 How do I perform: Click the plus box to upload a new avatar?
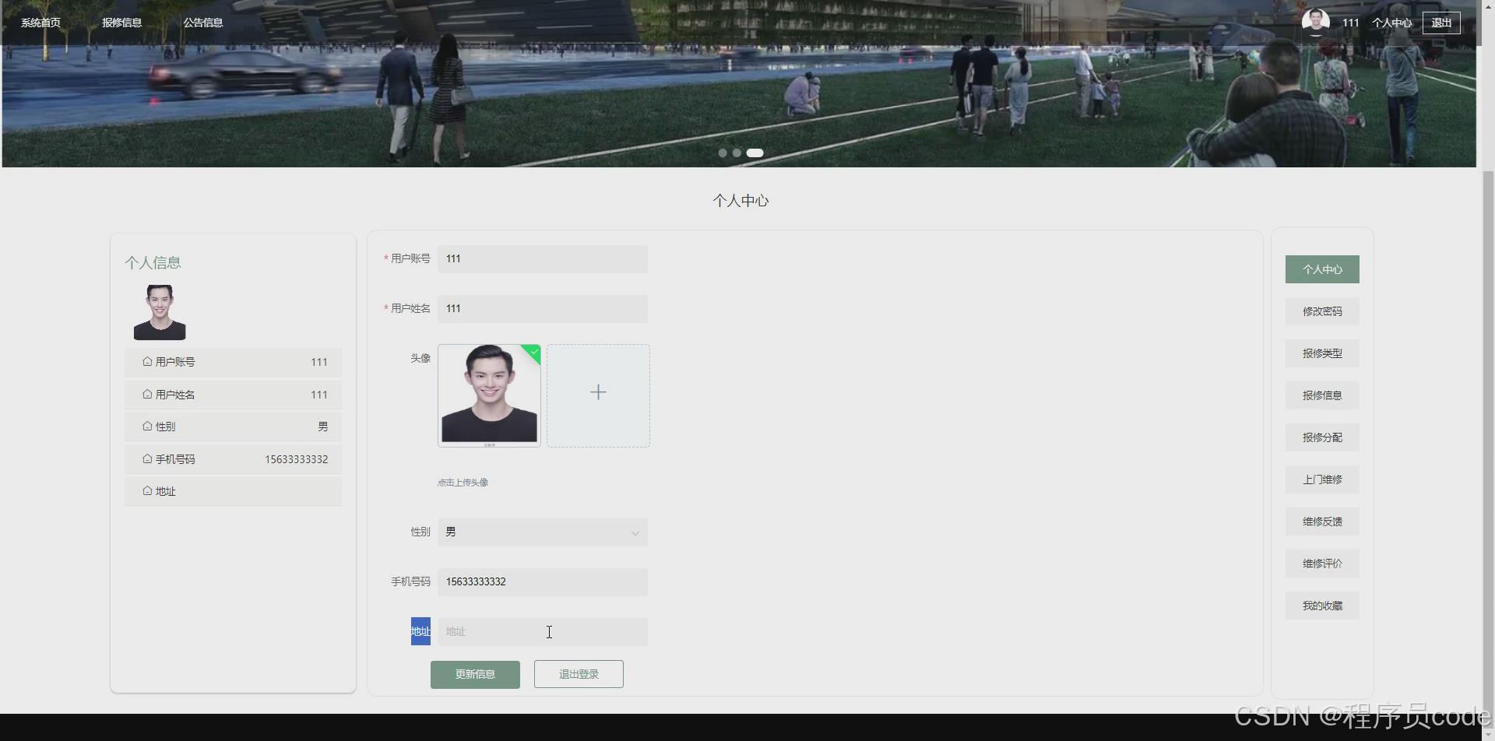pos(598,395)
